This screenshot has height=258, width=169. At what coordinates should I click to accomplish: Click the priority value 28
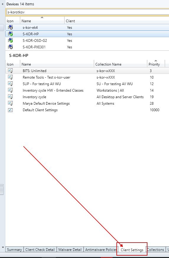click(152, 103)
